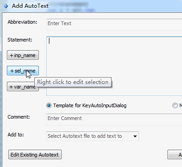
Task: Click inside the Statement text area
Action: point(114,66)
